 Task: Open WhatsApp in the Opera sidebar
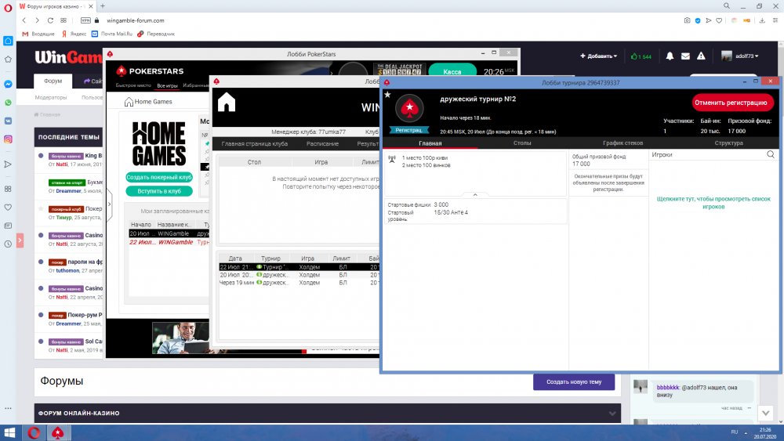point(8,103)
